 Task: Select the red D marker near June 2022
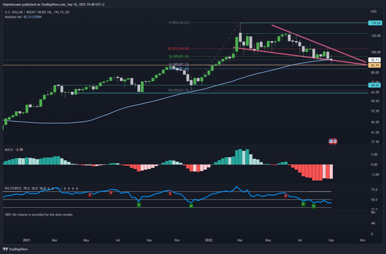click(285, 196)
